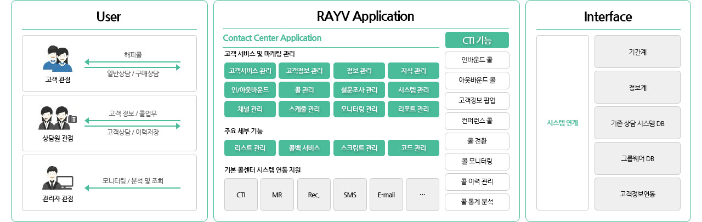Select 콜 통계 분석
This screenshot has height=222, width=702.
(477, 202)
